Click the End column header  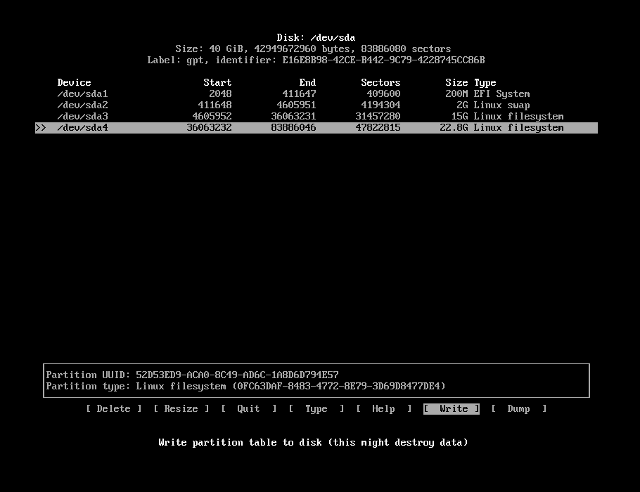click(307, 83)
